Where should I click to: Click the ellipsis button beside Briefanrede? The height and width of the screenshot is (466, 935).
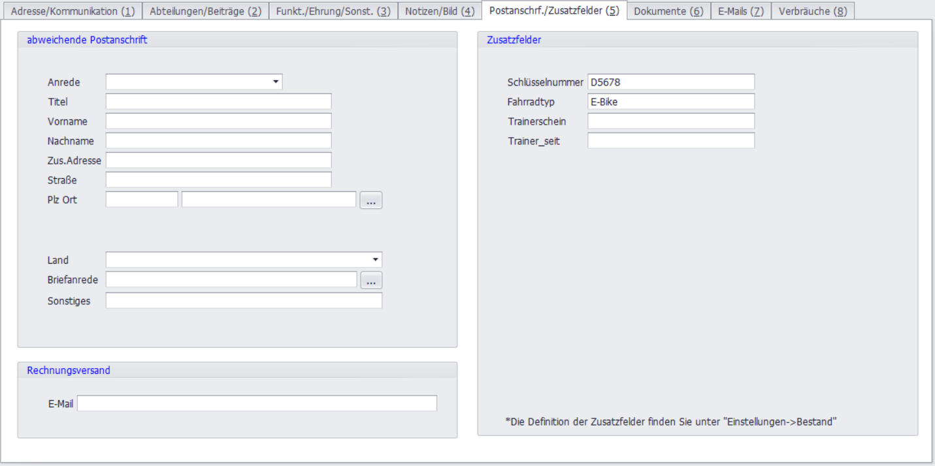(x=370, y=281)
